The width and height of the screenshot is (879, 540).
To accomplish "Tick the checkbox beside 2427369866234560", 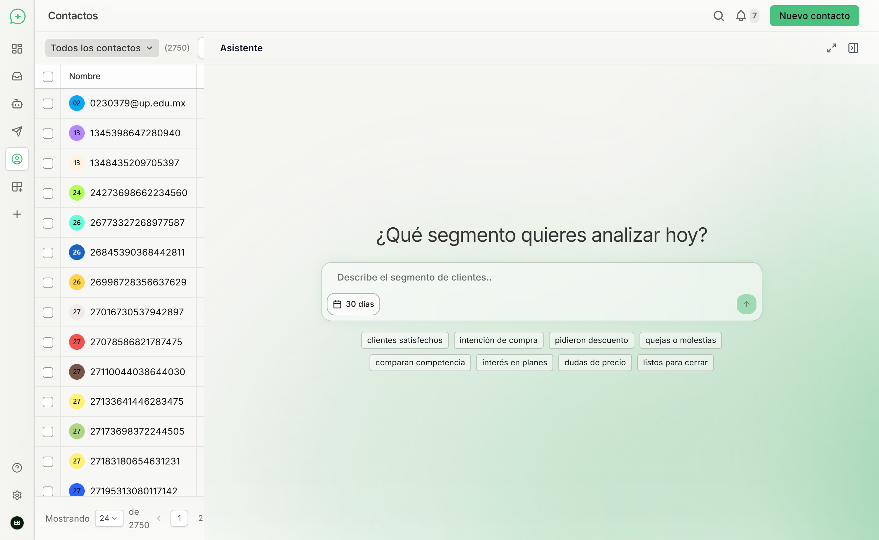I will pyautogui.click(x=48, y=193).
